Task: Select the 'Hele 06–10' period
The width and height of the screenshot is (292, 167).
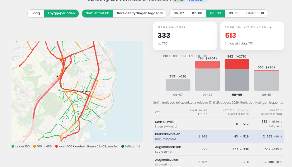Action: 255,13
